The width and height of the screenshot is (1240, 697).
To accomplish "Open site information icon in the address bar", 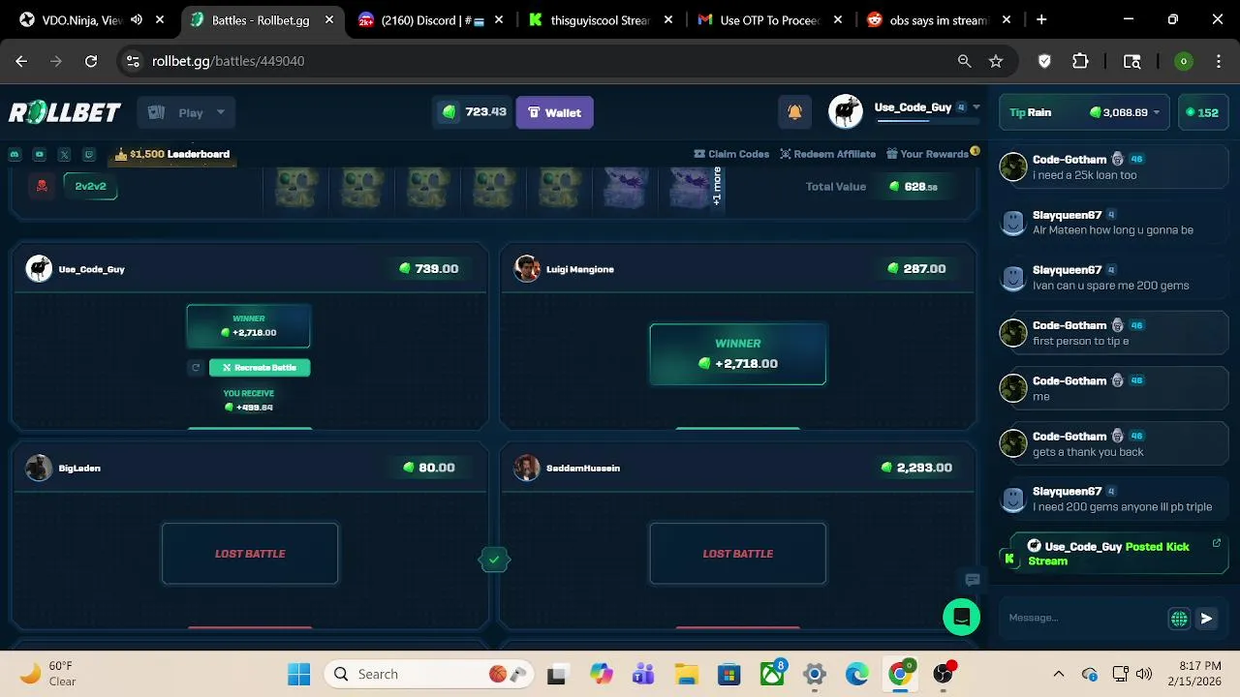I will 133,61.
